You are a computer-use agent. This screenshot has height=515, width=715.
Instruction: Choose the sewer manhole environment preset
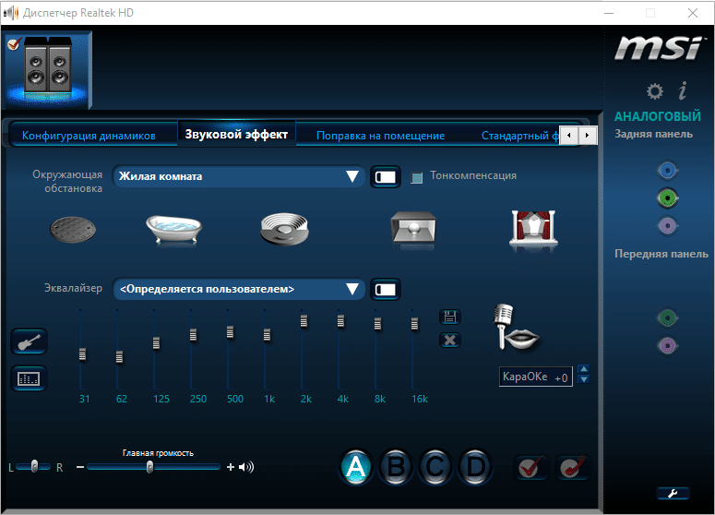pos(73,230)
